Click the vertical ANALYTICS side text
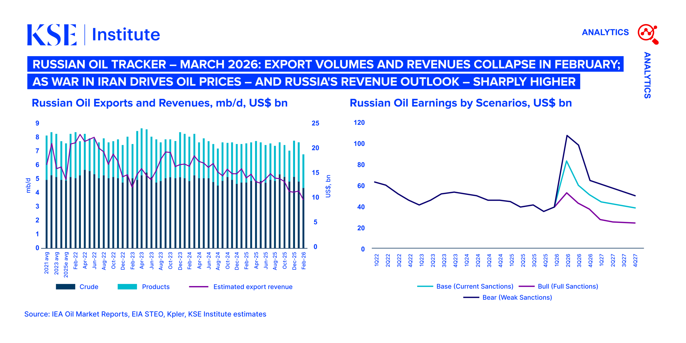The image size is (686, 343). (647, 75)
